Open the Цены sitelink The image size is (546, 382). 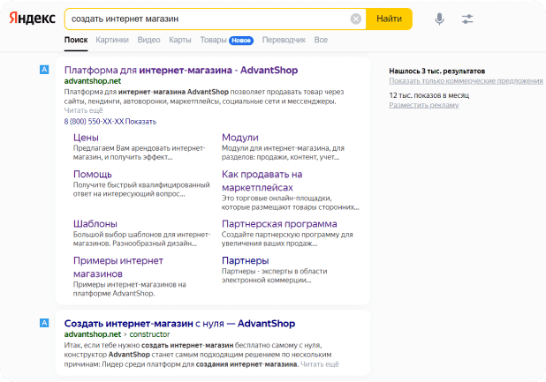86,138
